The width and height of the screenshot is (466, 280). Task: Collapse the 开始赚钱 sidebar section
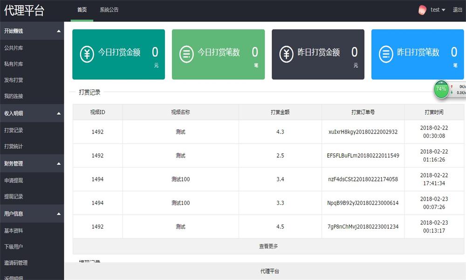[x=58, y=31]
